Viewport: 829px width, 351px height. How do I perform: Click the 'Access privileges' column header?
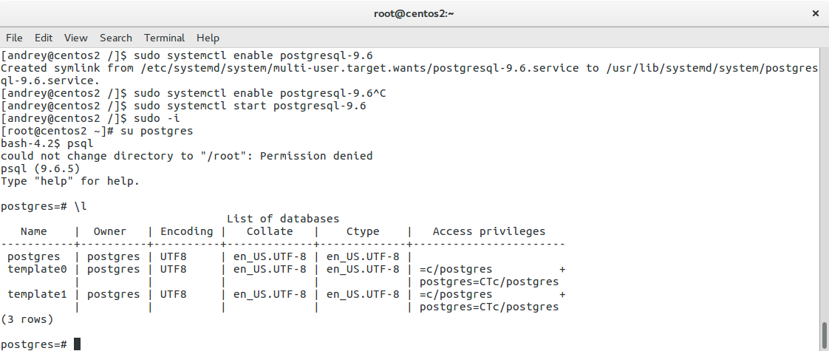489,231
